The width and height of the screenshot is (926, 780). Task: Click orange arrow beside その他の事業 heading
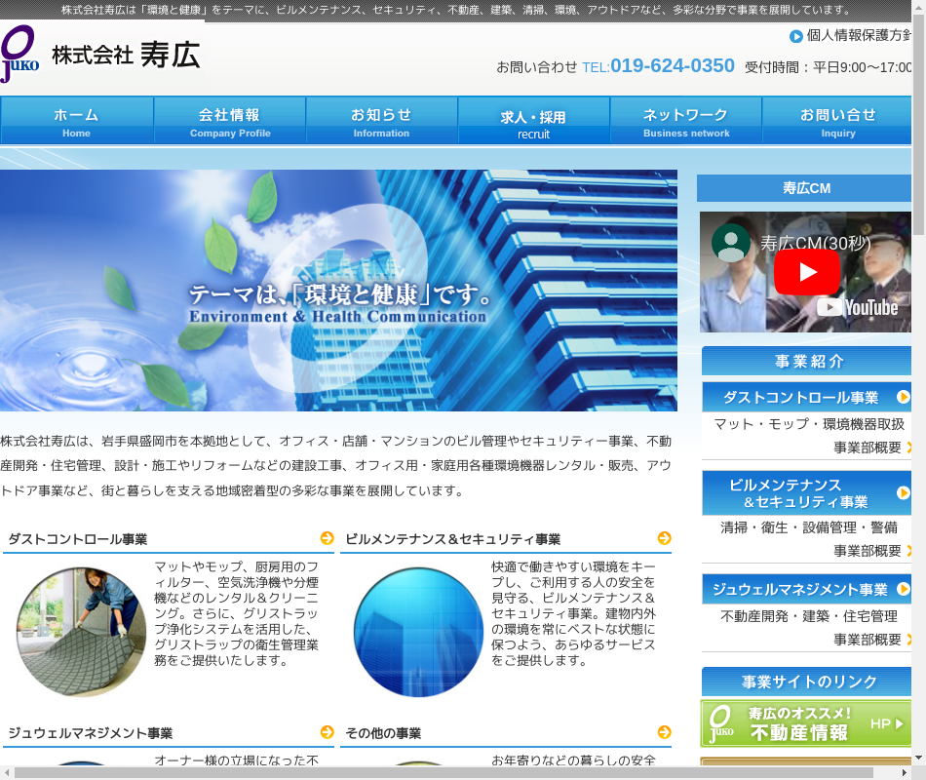[665, 732]
